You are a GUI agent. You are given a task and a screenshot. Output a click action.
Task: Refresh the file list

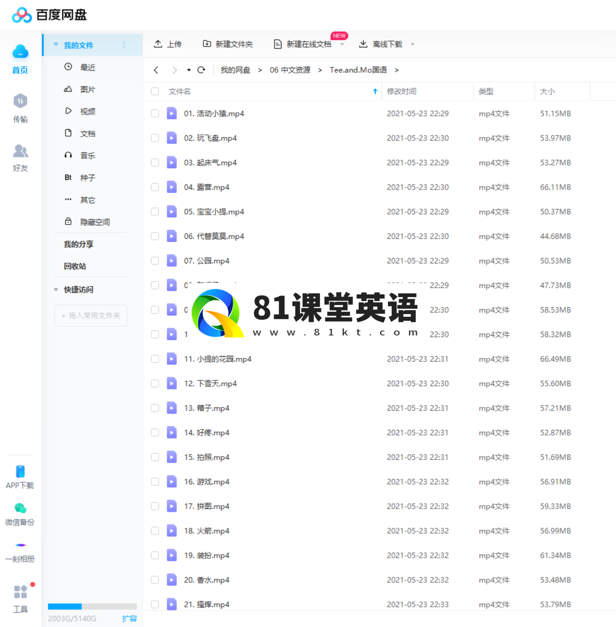tap(201, 70)
